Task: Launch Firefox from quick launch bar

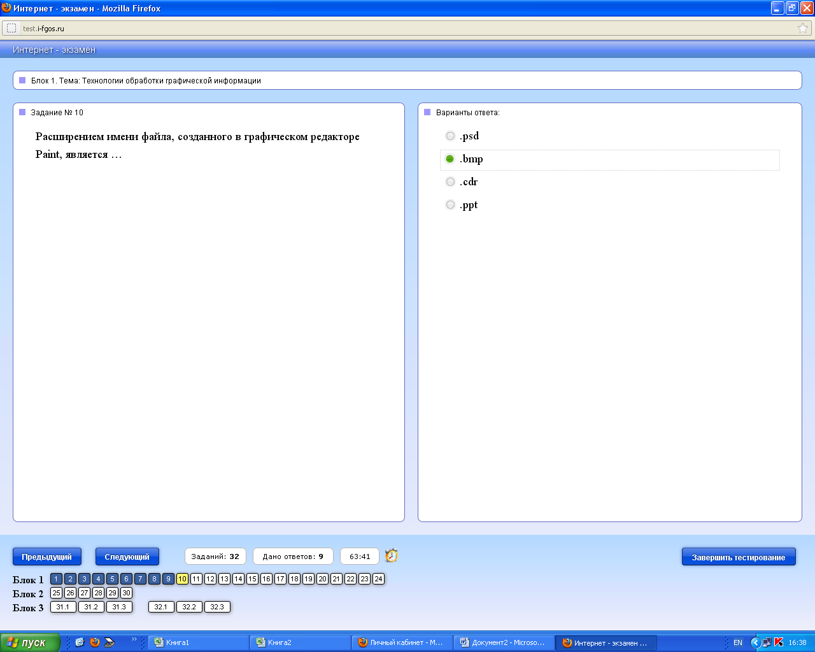Action: click(x=95, y=642)
